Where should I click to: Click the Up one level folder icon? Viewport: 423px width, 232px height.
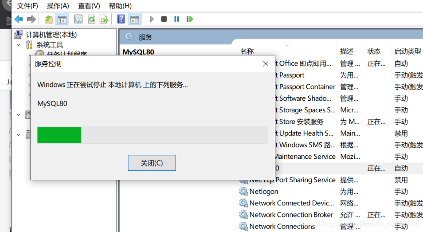pos(49,19)
